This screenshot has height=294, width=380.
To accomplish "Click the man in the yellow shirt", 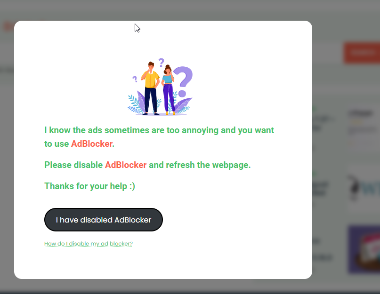I will (x=151, y=88).
